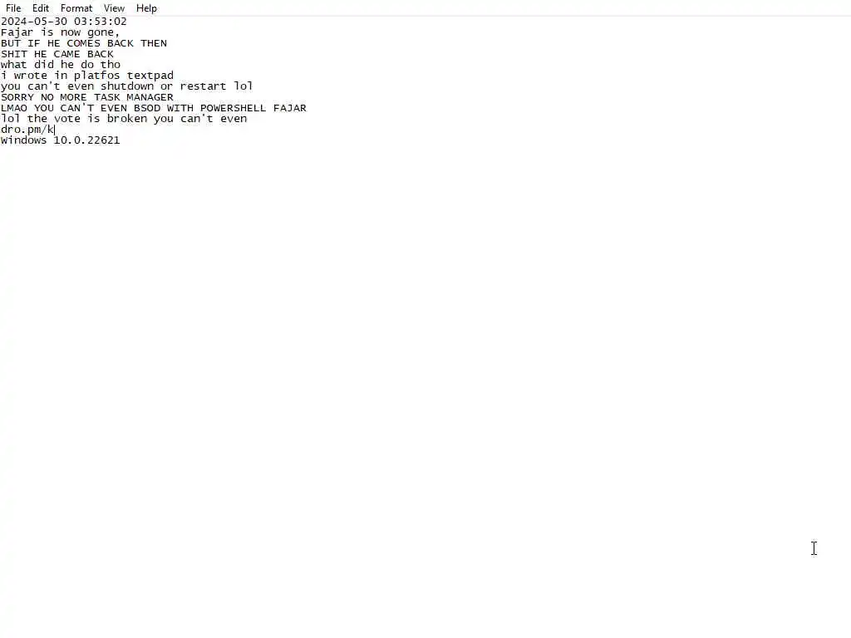This screenshot has height=638, width=851.
Task: Place cursor in the 2024-05-30 timestamp line
Action: pos(63,22)
